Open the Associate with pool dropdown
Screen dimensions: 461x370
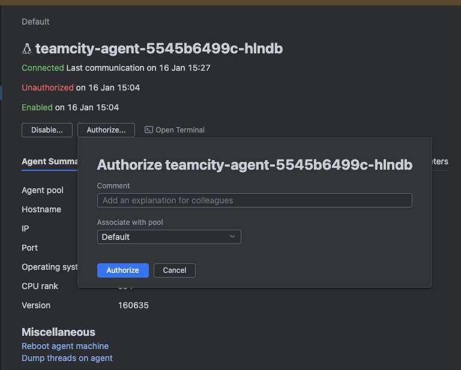[x=169, y=237]
